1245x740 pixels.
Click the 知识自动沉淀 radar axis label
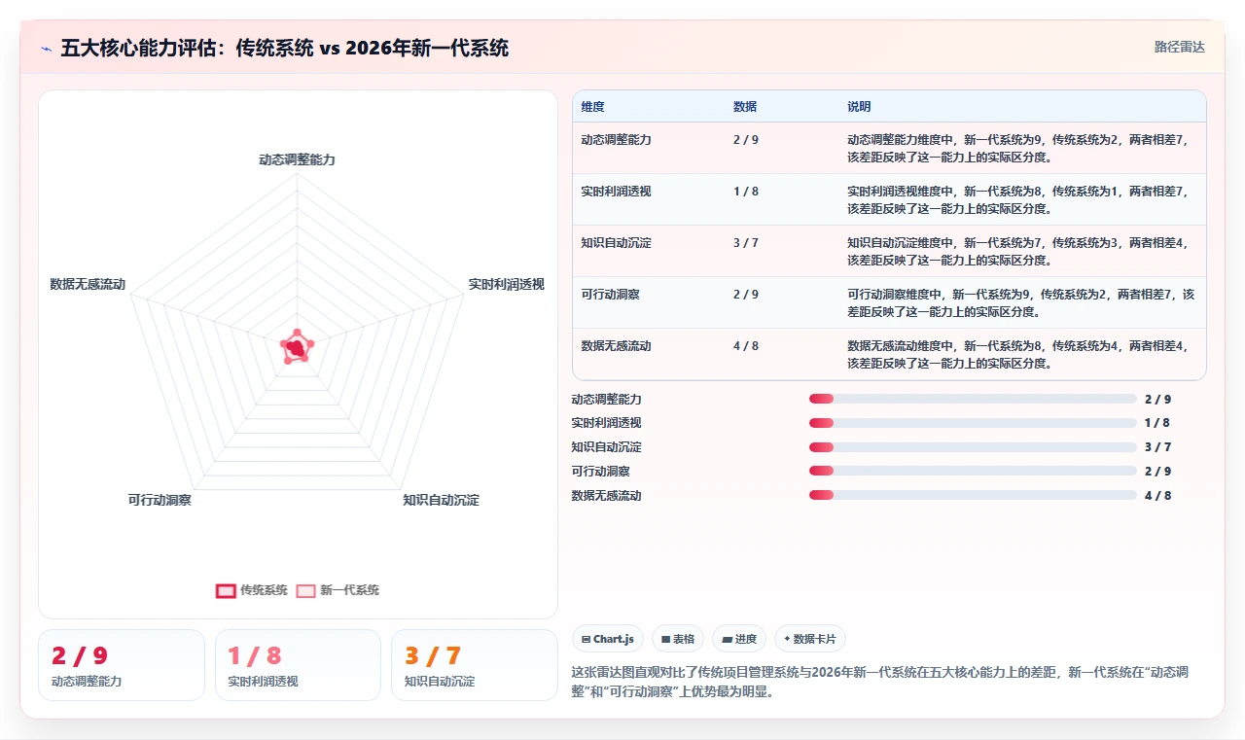(441, 500)
